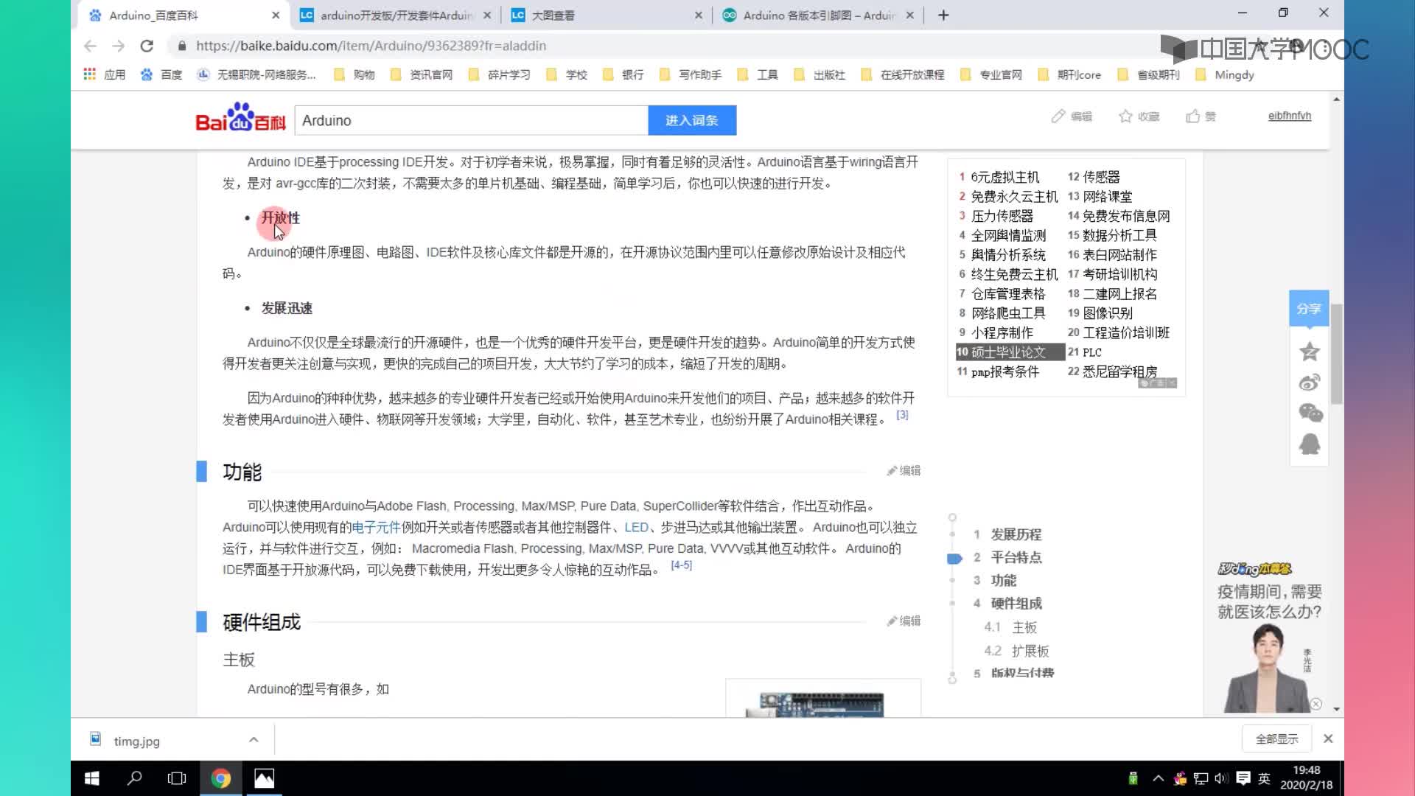The width and height of the screenshot is (1415, 796).
Task: Click the Baidu Baike logo
Action: tap(240, 118)
